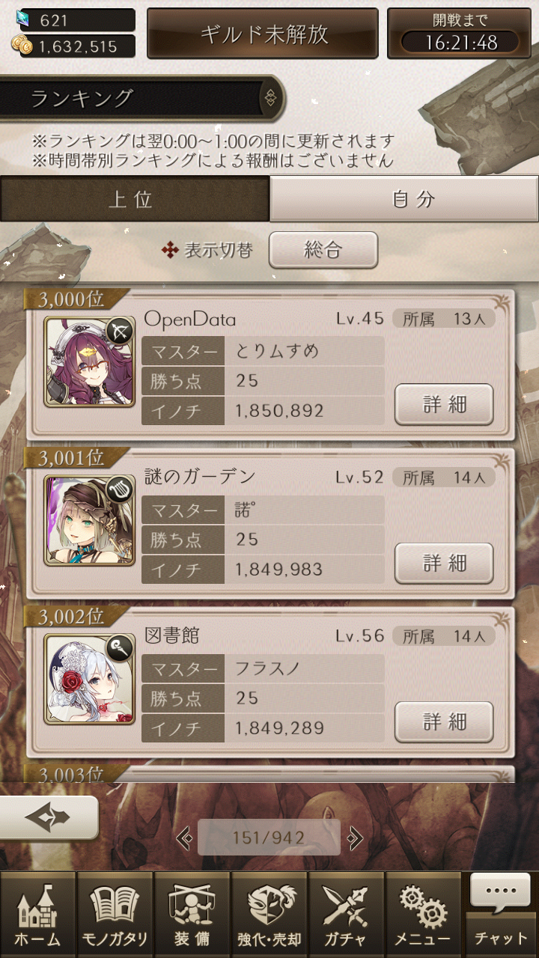Open the メニュー gears icon
Image resolution: width=539 pixels, height=958 pixels.
coord(423,915)
